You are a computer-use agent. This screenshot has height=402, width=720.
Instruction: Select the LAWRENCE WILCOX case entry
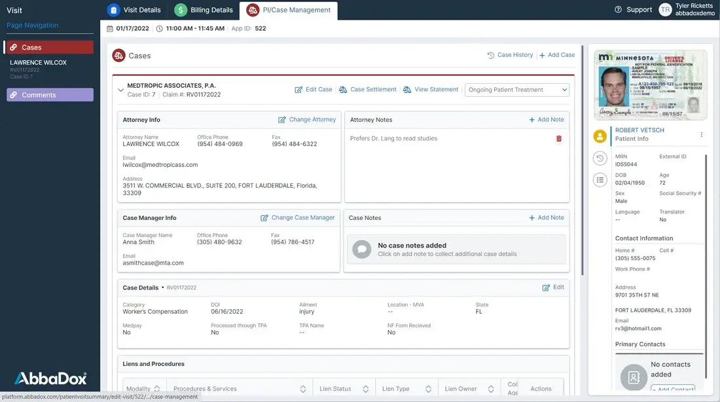(38, 62)
